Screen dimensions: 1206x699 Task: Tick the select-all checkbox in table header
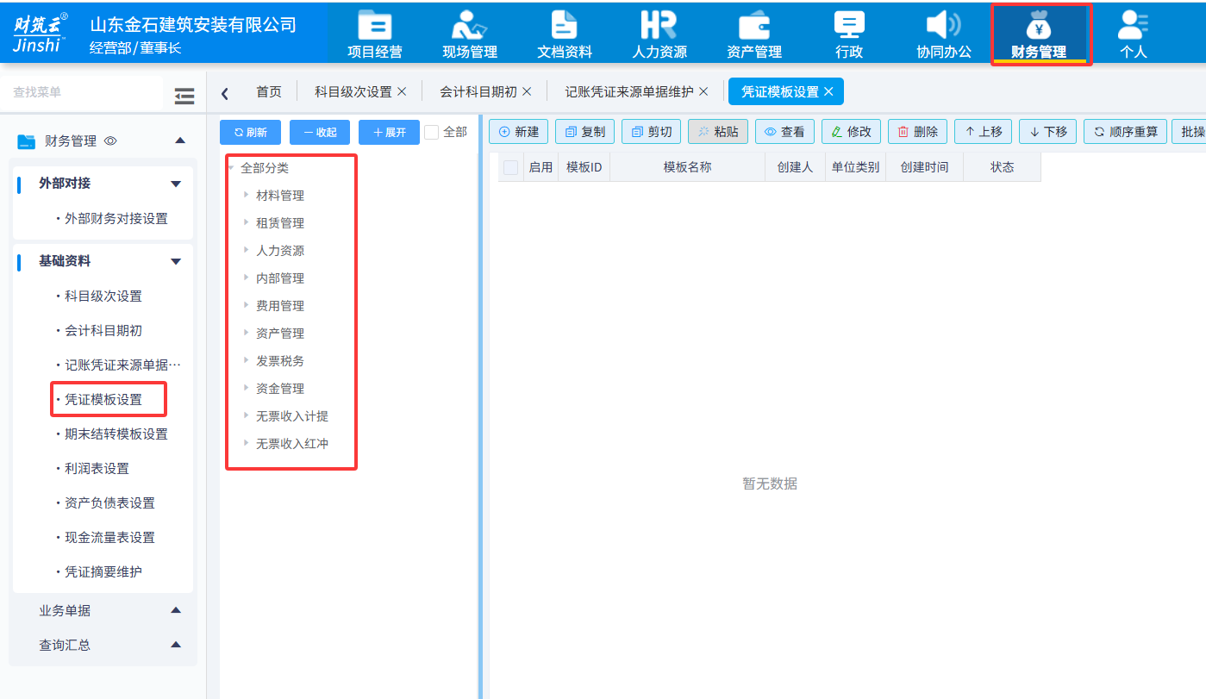[510, 167]
